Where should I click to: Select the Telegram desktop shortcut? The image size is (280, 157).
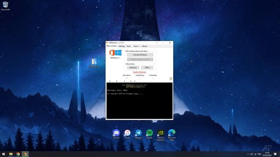[138, 134]
